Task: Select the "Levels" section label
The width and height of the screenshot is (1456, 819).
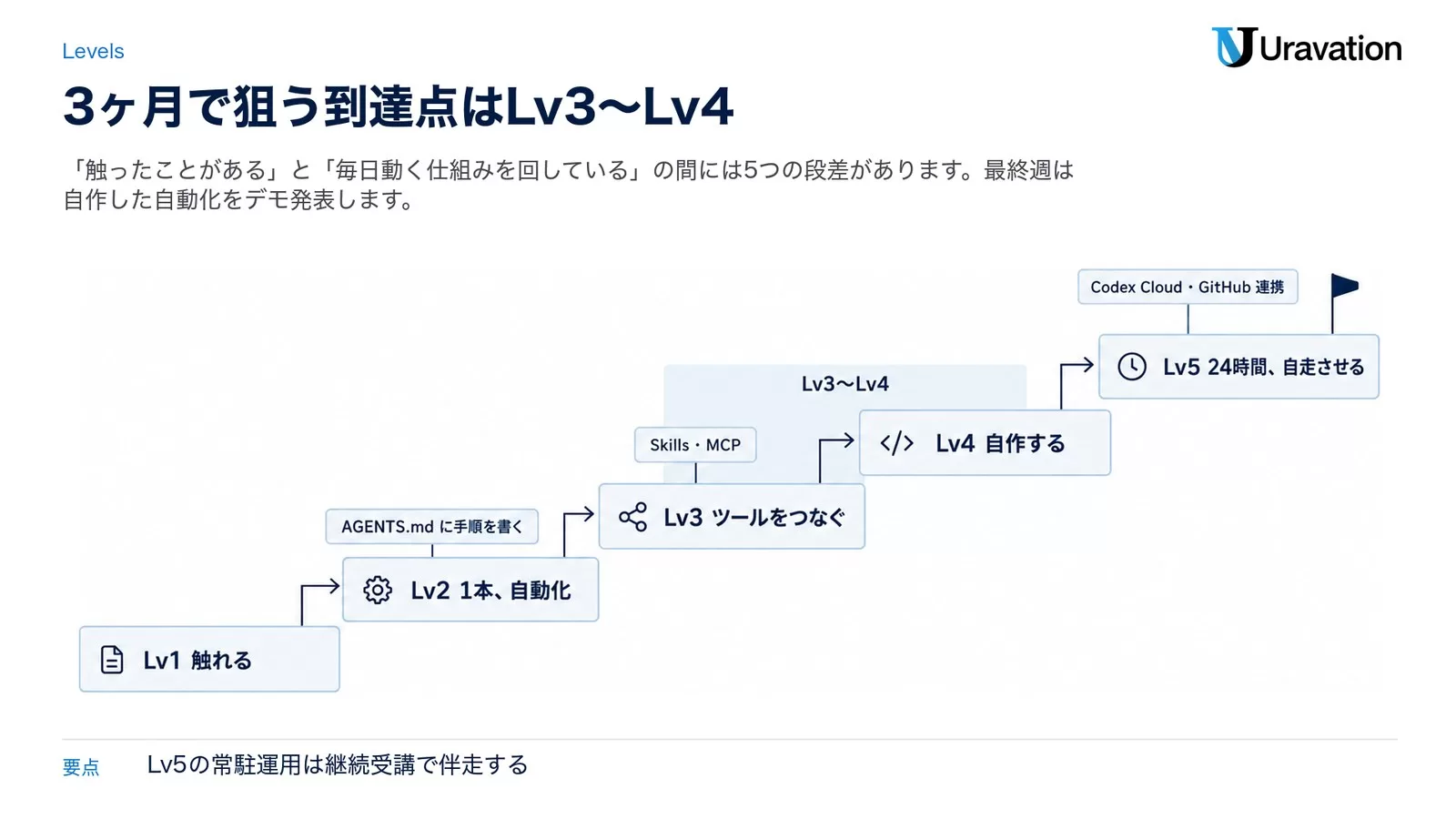Action: click(x=93, y=51)
